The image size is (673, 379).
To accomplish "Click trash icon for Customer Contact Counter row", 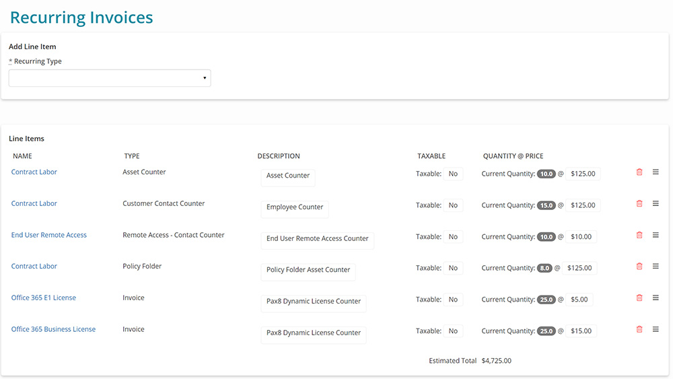I will (x=639, y=204).
